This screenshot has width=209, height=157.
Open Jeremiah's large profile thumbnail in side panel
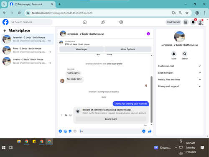[x=179, y=37]
